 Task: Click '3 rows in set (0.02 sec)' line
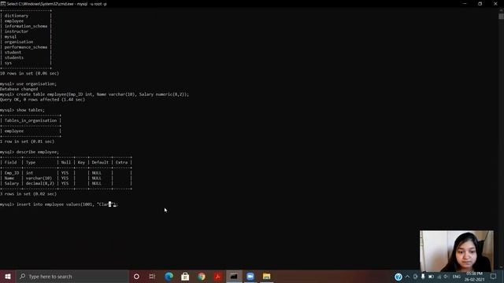click(28, 194)
